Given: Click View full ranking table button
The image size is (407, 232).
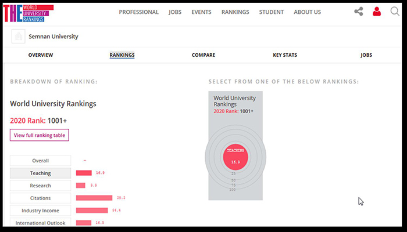Looking at the screenshot, I should click(x=40, y=135).
